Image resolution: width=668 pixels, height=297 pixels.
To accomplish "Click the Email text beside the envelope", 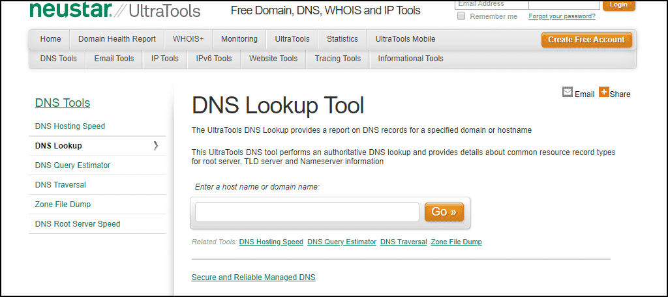I will tap(584, 94).
